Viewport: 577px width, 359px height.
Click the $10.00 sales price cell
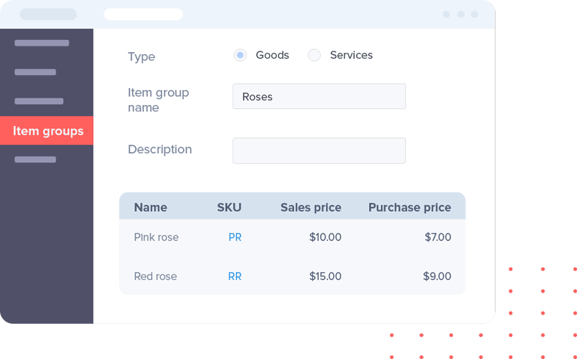(x=325, y=237)
